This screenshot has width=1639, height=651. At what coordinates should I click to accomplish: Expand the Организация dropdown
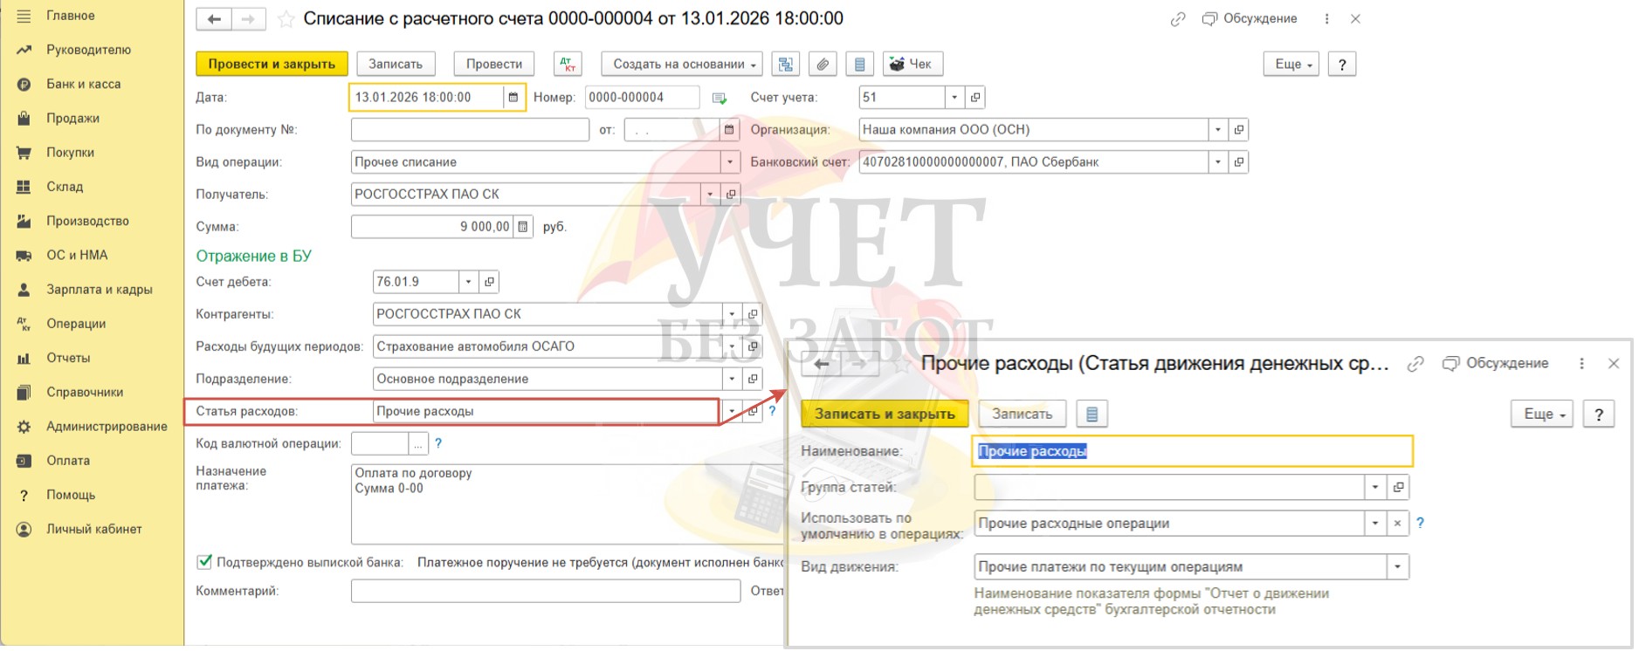point(1218,129)
